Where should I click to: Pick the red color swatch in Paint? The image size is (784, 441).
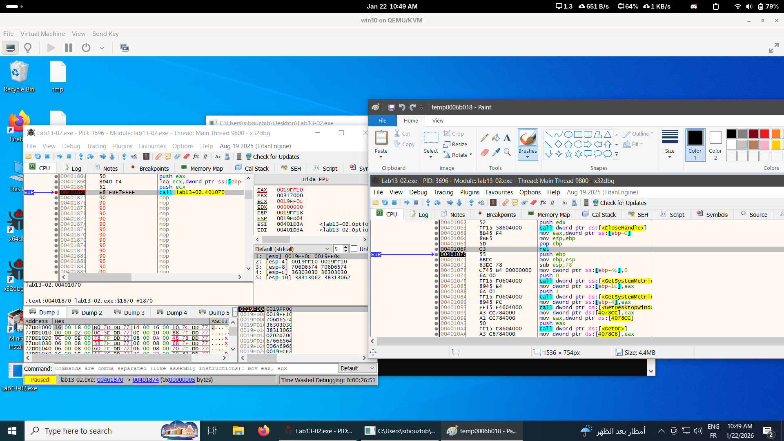(765, 134)
